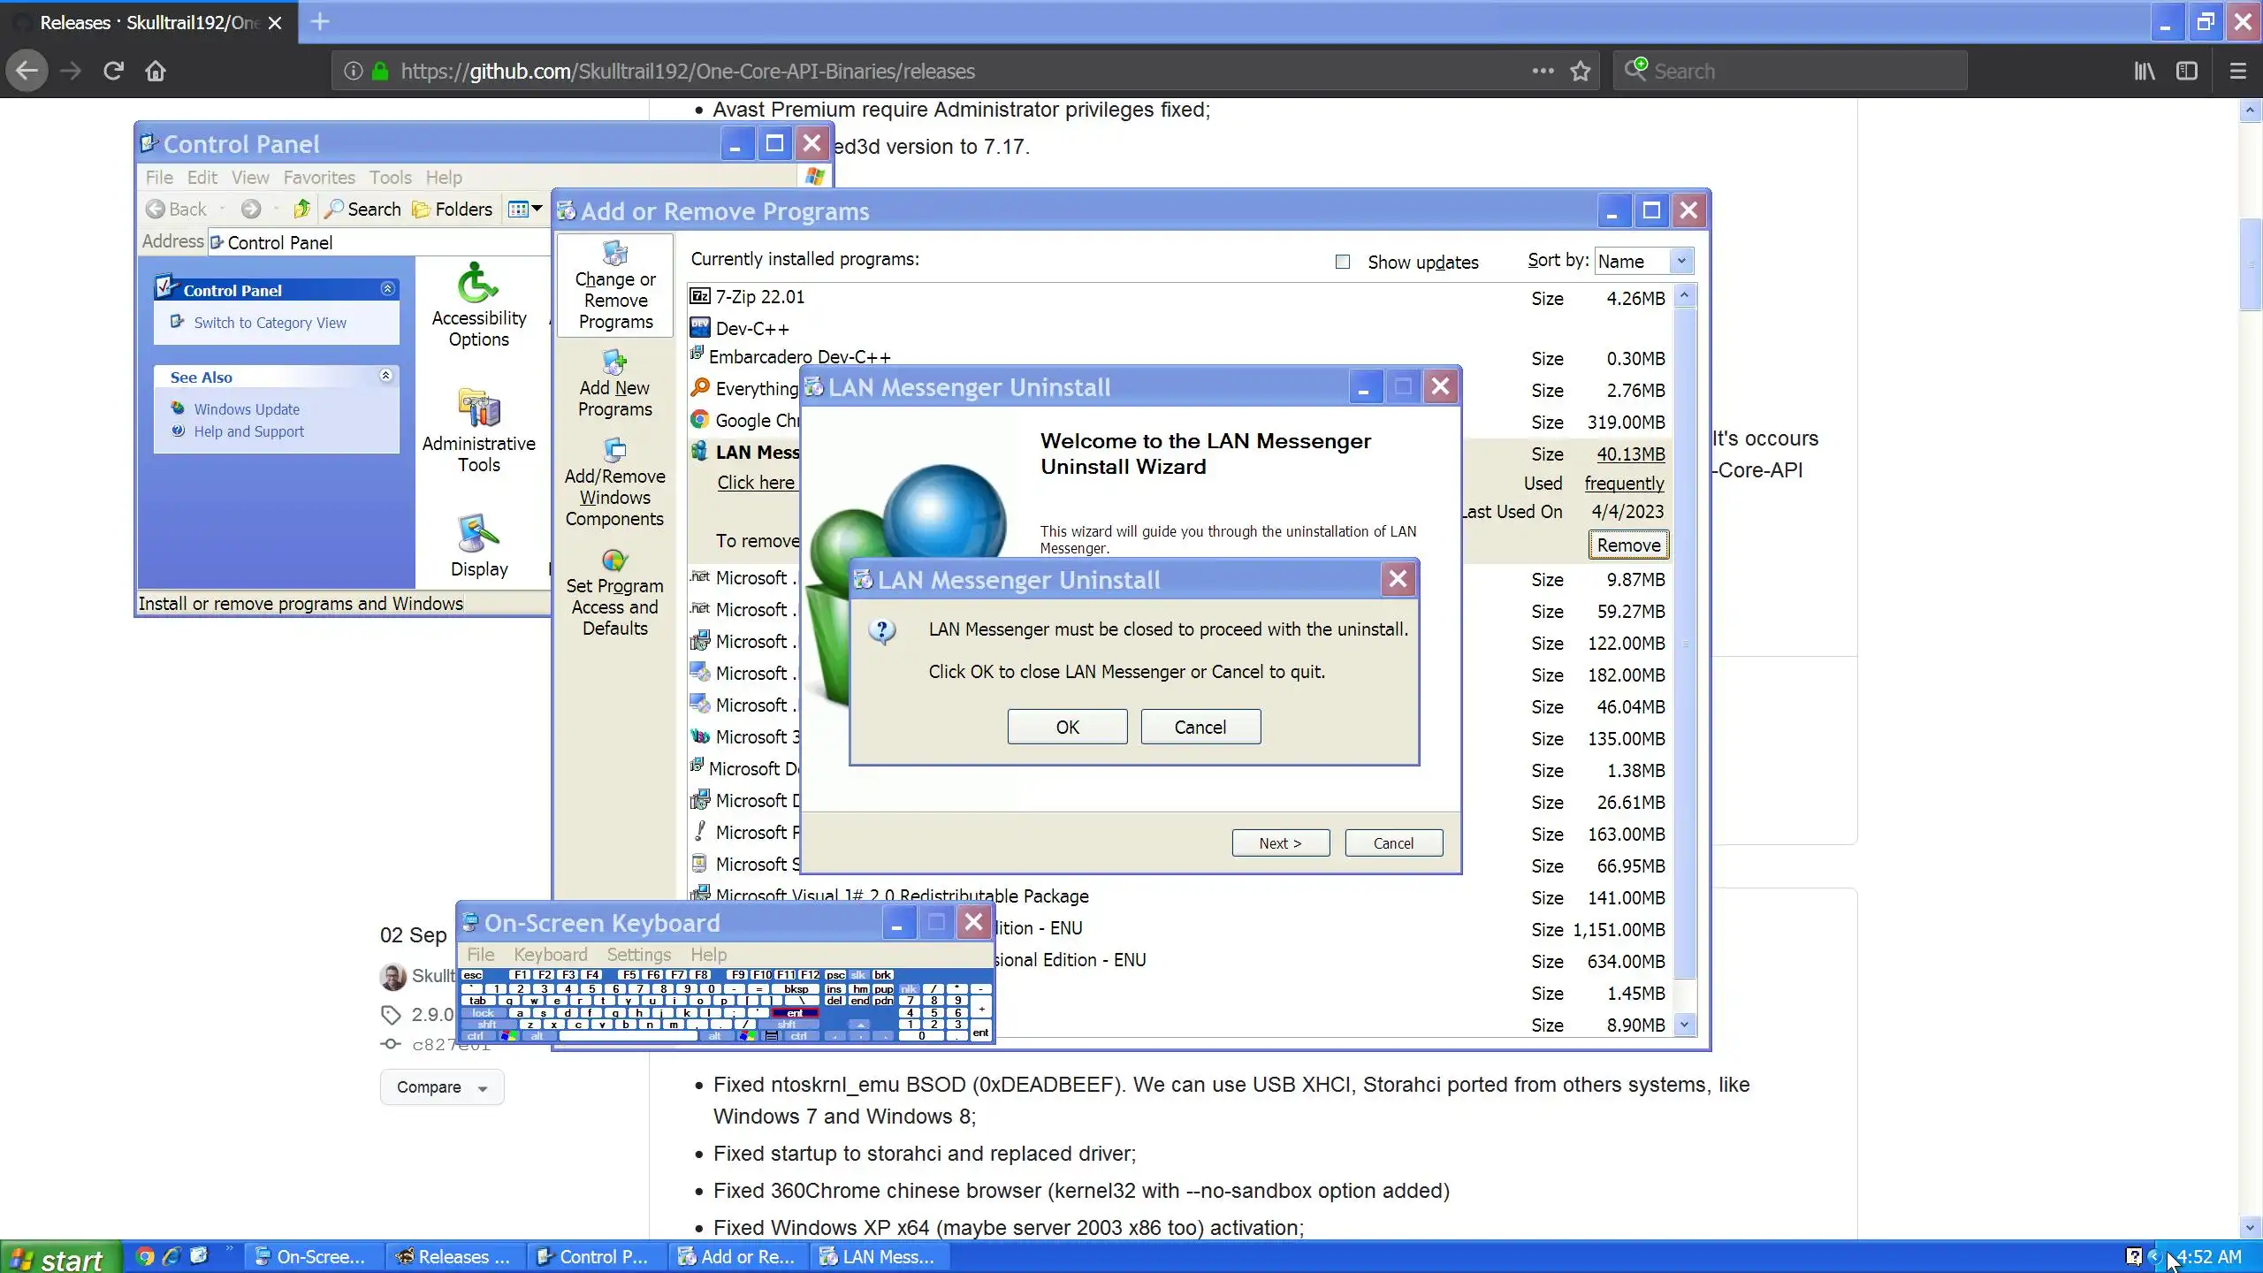Bookmark page with the star icon

pyautogui.click(x=1581, y=71)
